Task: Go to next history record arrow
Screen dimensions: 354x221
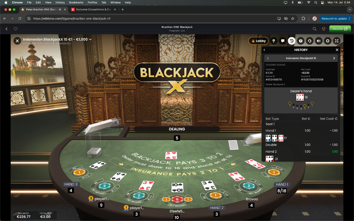Action: 334,58
